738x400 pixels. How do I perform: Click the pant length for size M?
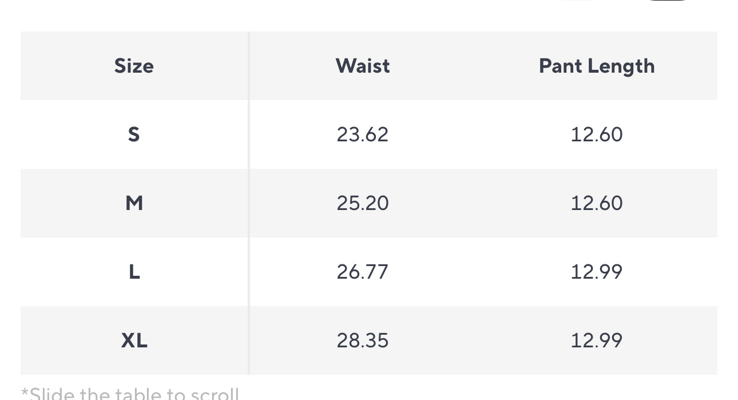pos(597,203)
